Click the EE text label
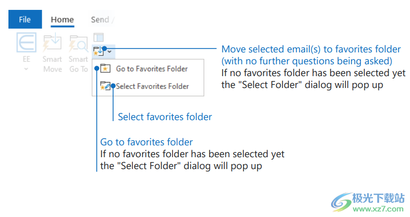The image size is (410, 217). pos(26,59)
